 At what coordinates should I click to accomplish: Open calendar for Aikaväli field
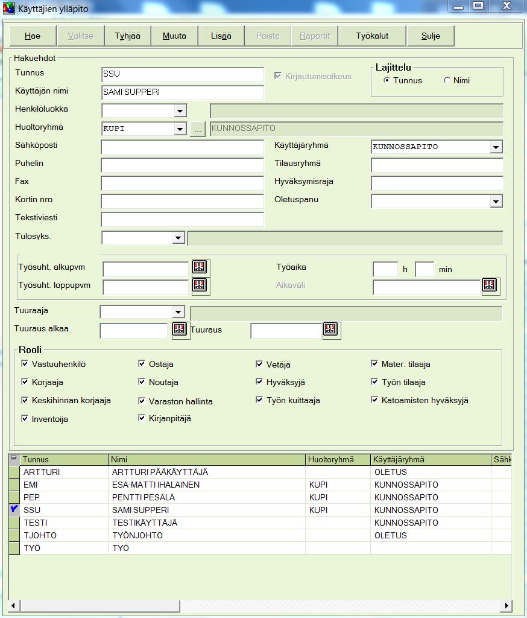(x=490, y=285)
